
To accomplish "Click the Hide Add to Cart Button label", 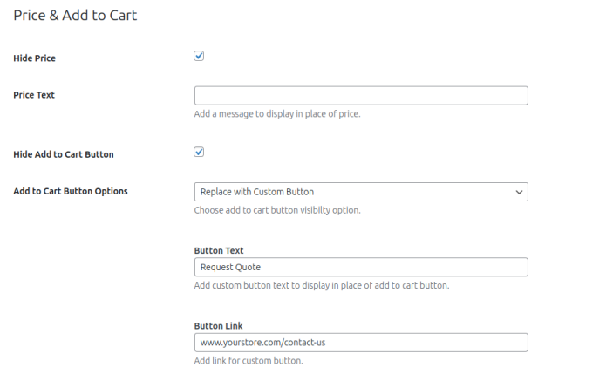I will point(64,154).
